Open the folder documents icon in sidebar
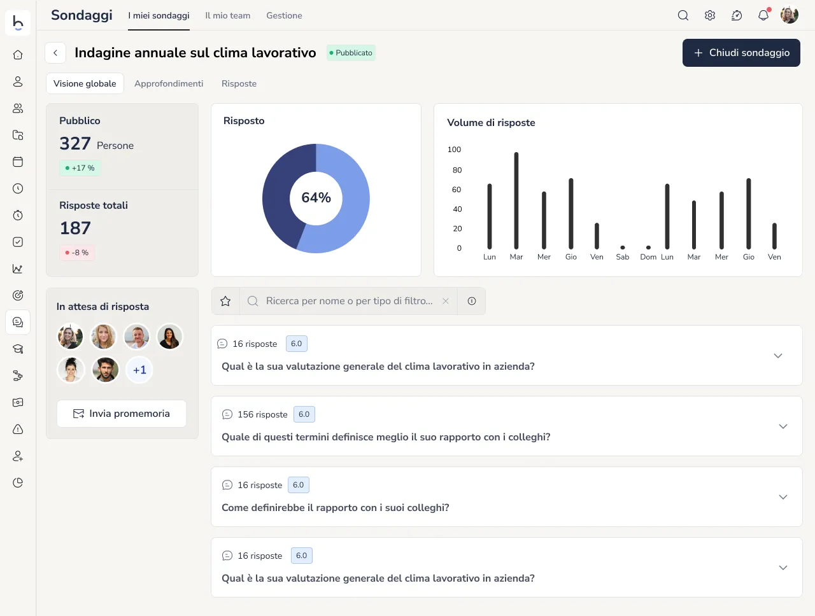Screen dimensions: 815x616 [x=18, y=135]
